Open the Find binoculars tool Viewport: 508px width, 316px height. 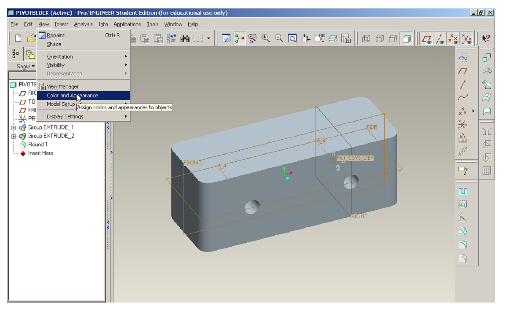tap(185, 39)
